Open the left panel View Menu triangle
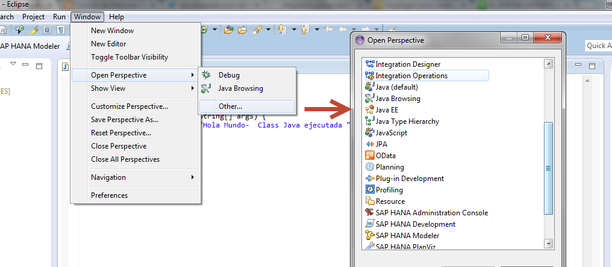Screen dimensions: 612x267 click(x=13, y=64)
